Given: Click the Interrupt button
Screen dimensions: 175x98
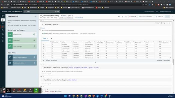Looking at the screenshot, I should pyautogui.click(x=132, y=17).
